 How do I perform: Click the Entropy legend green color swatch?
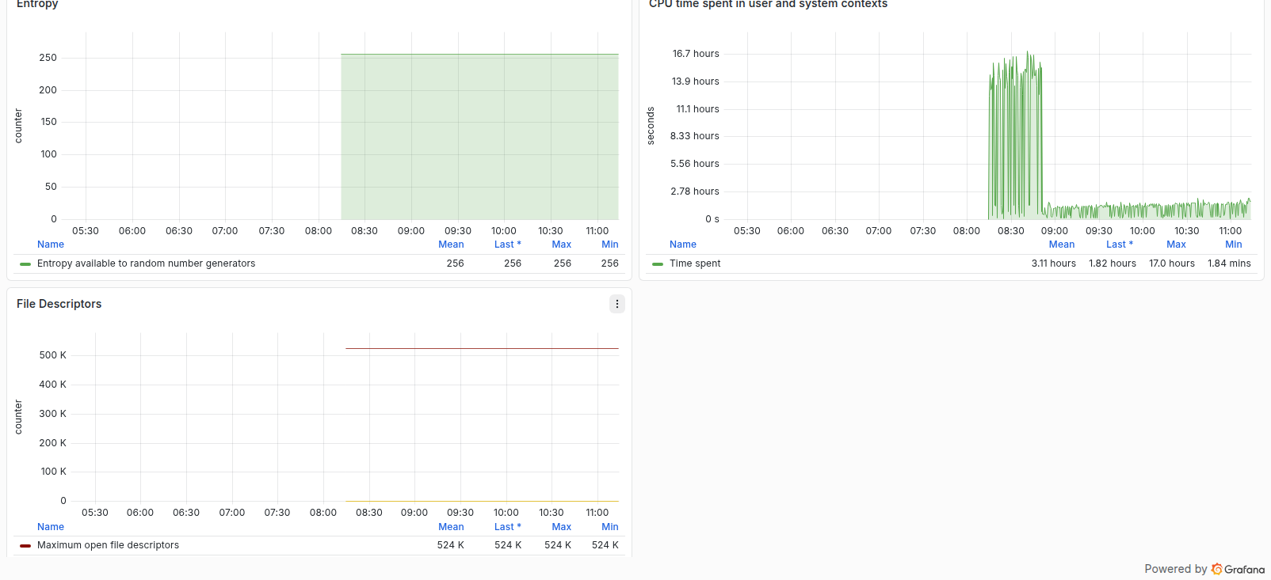(x=25, y=263)
